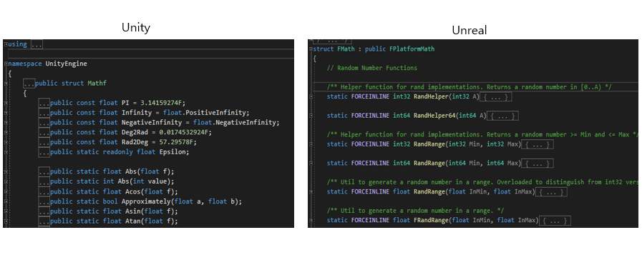Click the Epsilon field name
Viewport: 642px width, 260px height.
click(x=172, y=152)
